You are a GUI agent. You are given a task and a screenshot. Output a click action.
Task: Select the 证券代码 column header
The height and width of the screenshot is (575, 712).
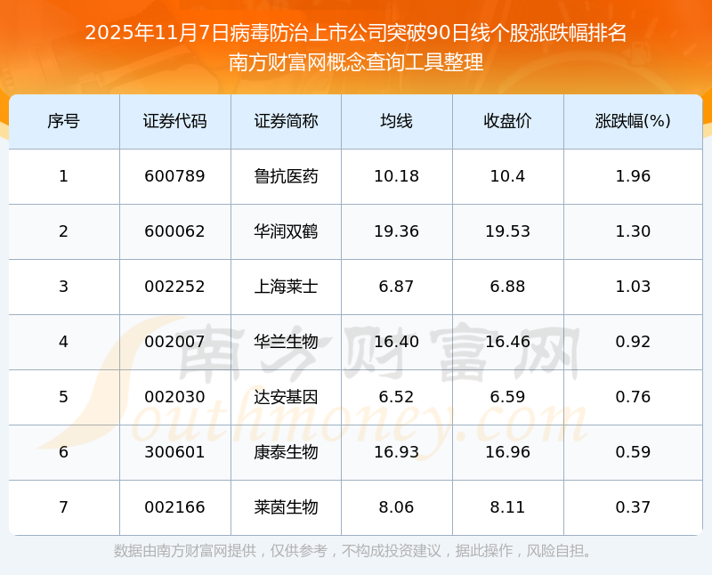174,121
